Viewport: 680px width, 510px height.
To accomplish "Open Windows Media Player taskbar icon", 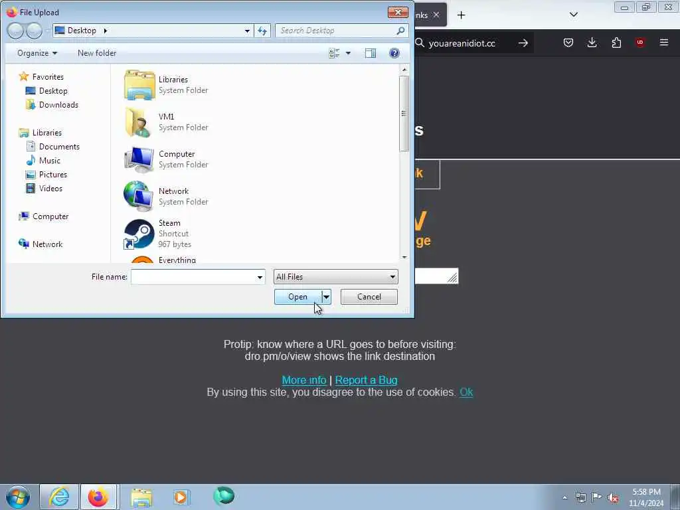I will click(181, 497).
